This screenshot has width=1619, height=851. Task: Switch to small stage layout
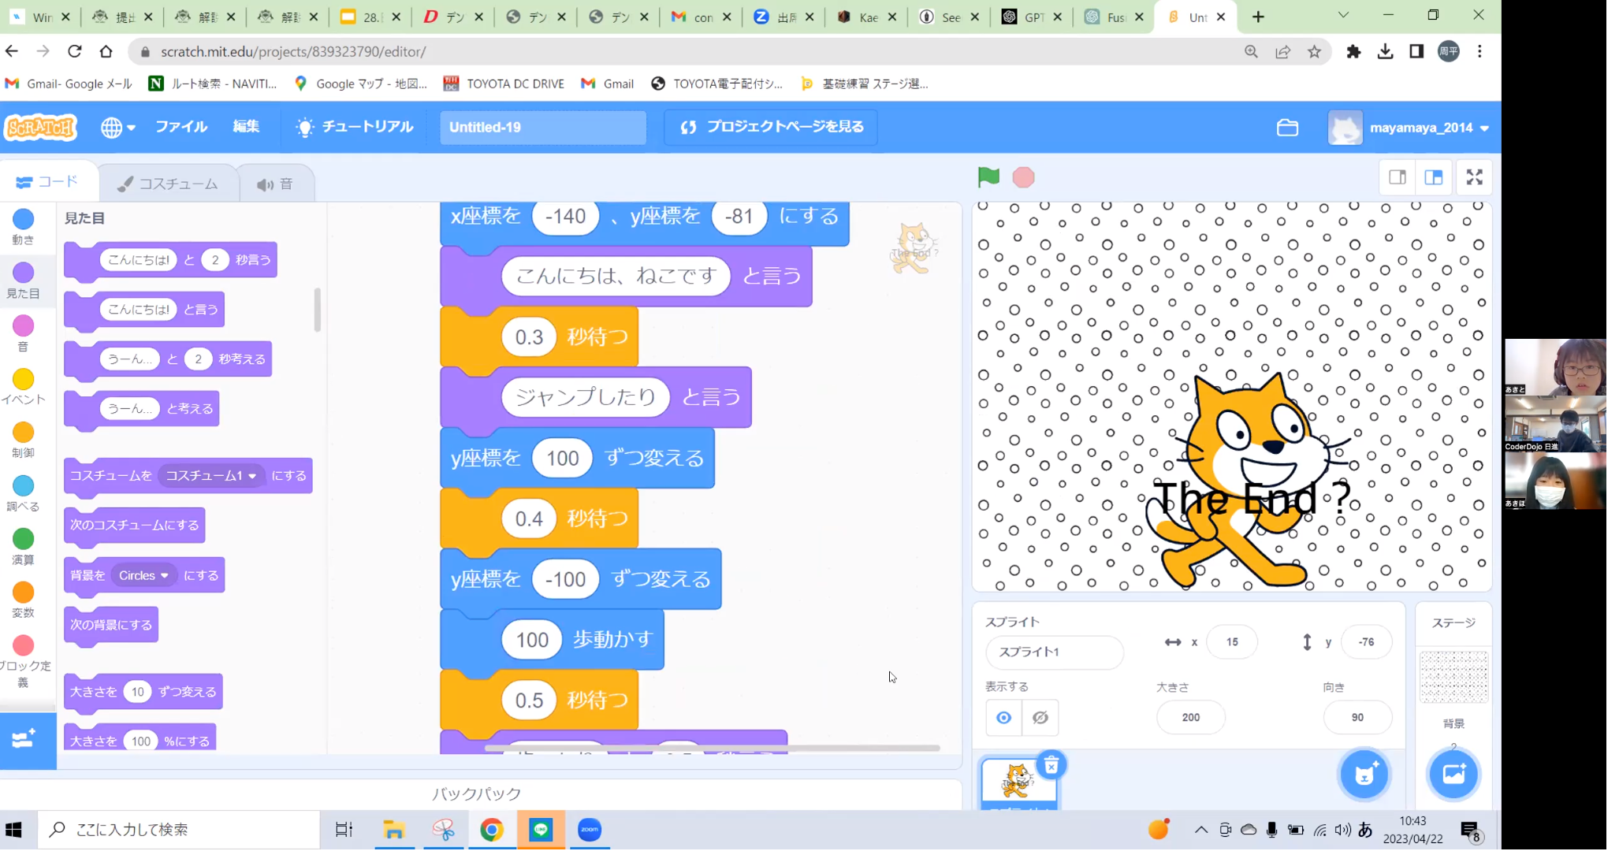(x=1398, y=177)
